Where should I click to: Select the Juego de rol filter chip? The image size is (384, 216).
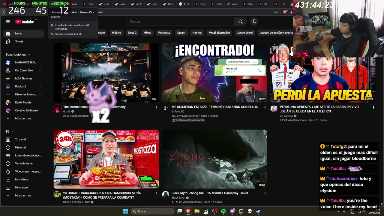[245, 33]
